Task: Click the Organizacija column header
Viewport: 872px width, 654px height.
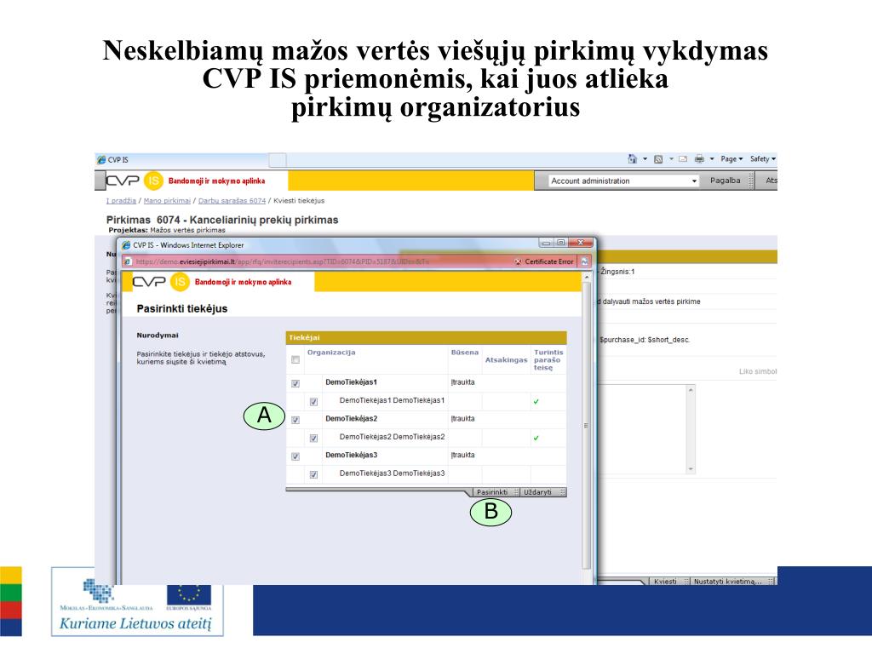Action: coord(331,353)
